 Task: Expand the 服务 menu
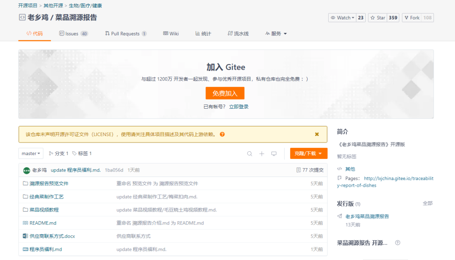[276, 34]
